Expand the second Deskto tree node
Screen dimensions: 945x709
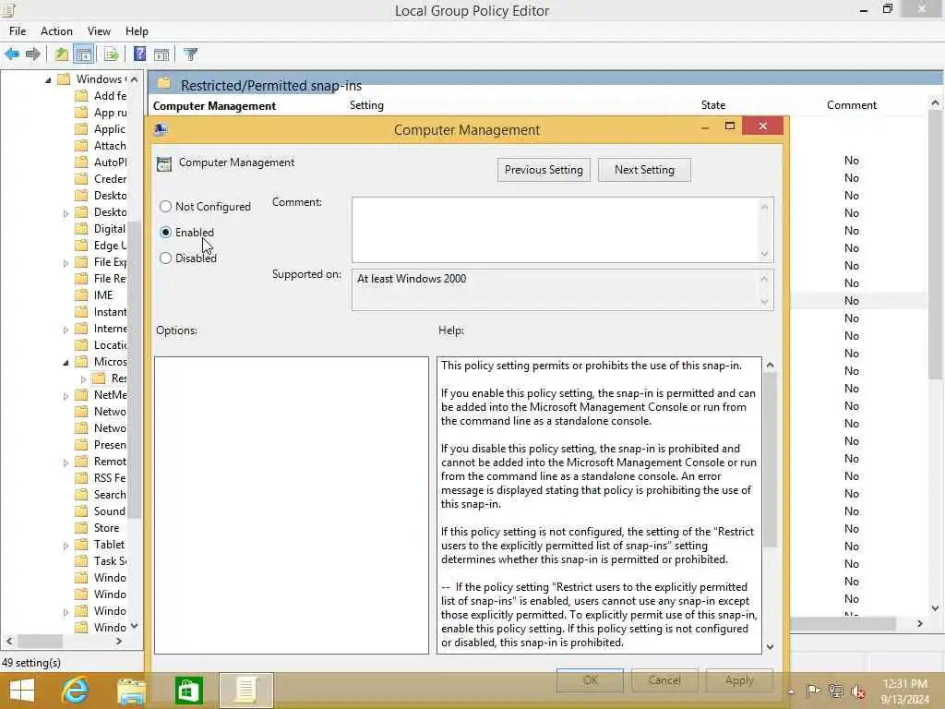point(66,213)
